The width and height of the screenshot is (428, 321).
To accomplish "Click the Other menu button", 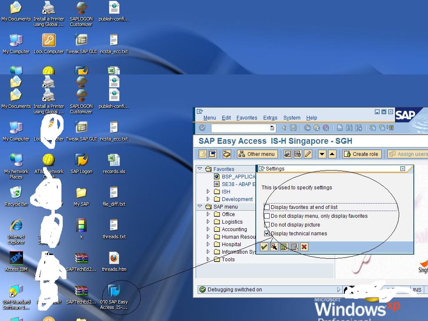I will 257,154.
